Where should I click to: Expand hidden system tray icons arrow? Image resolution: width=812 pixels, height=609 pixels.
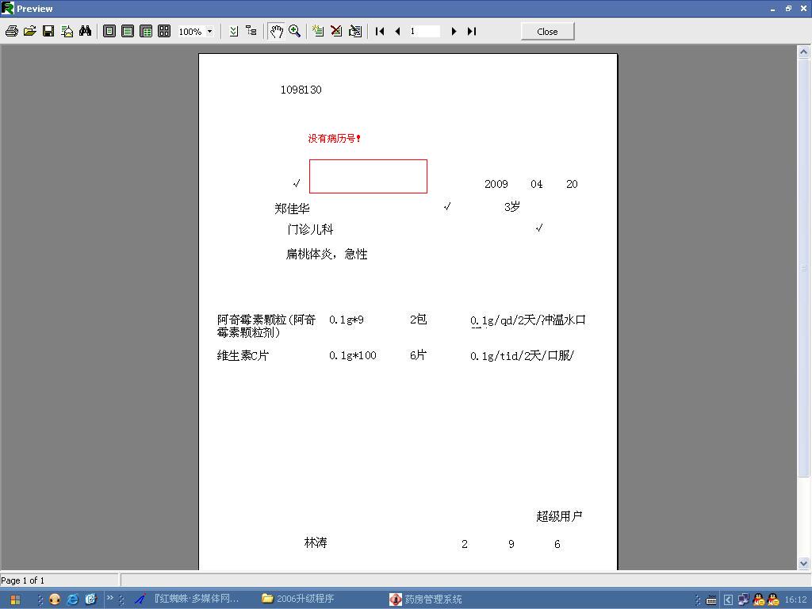(728, 599)
